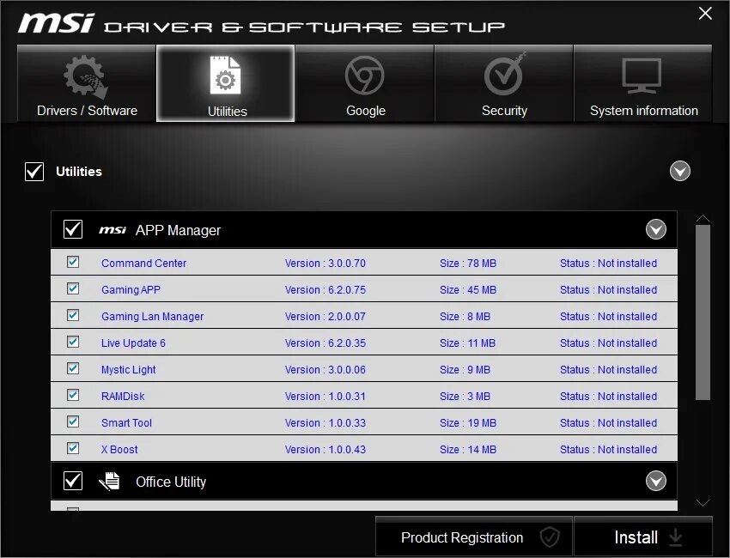Uncheck the Smart Tool checkbox
Screen dimensions: 730x558
tap(73, 422)
